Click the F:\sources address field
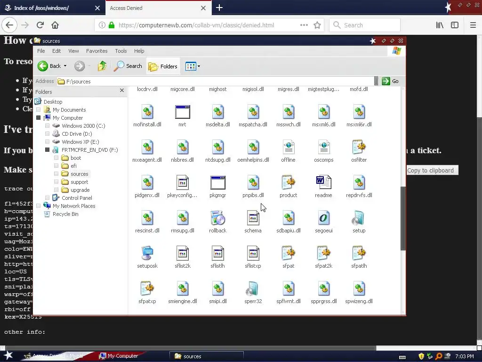 (x=215, y=81)
